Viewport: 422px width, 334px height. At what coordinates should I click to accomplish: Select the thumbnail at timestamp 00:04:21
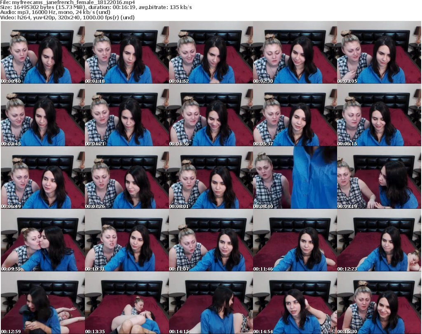[127, 115]
